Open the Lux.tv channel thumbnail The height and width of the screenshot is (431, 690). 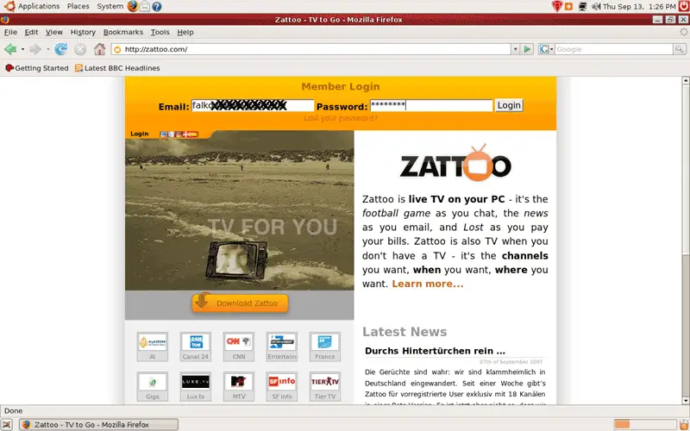[x=196, y=386]
